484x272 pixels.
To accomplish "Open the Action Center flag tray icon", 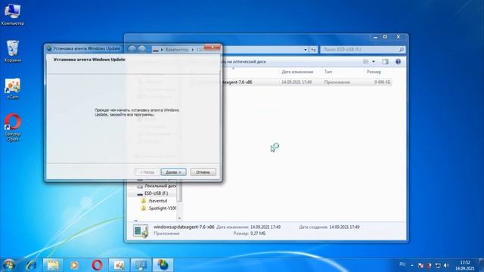I will pos(420,265).
